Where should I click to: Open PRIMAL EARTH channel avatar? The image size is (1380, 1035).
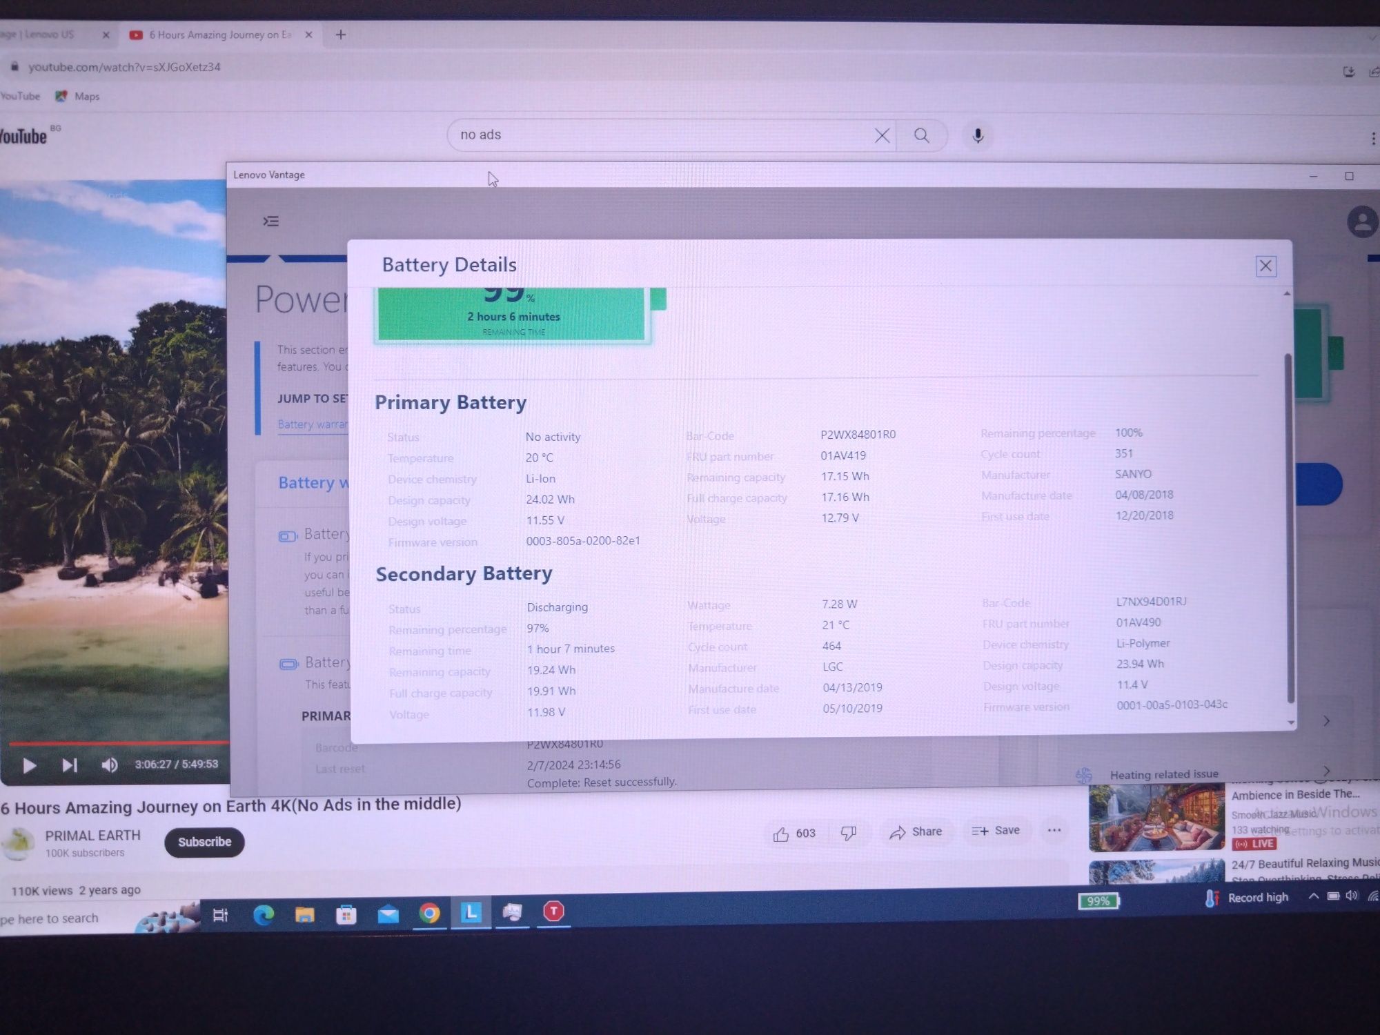click(19, 843)
